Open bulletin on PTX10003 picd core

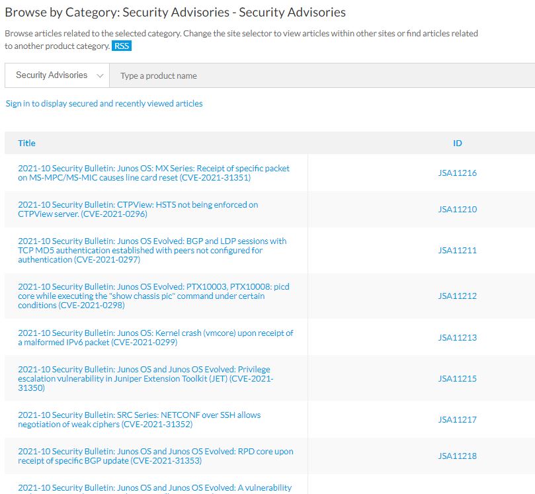click(x=154, y=296)
